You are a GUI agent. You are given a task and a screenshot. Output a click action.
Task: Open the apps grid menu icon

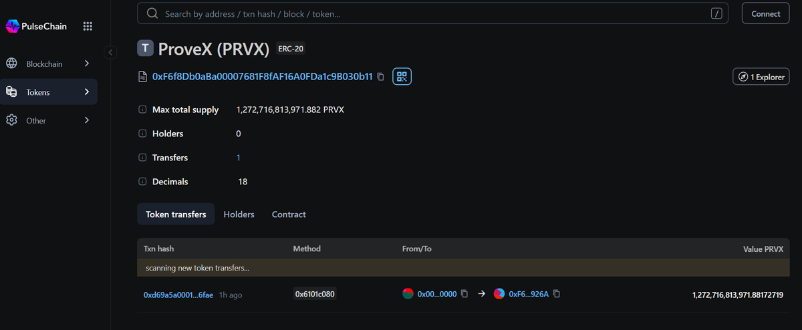88,26
